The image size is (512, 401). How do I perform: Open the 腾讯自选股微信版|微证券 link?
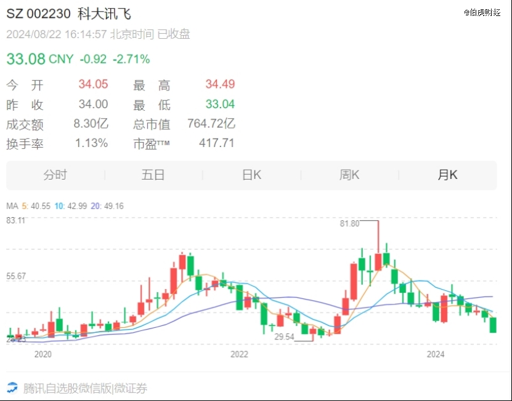[85, 388]
